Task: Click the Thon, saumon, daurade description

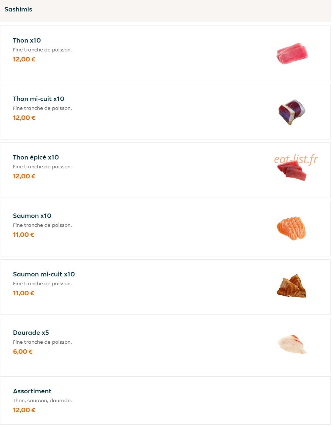Action: tap(43, 401)
